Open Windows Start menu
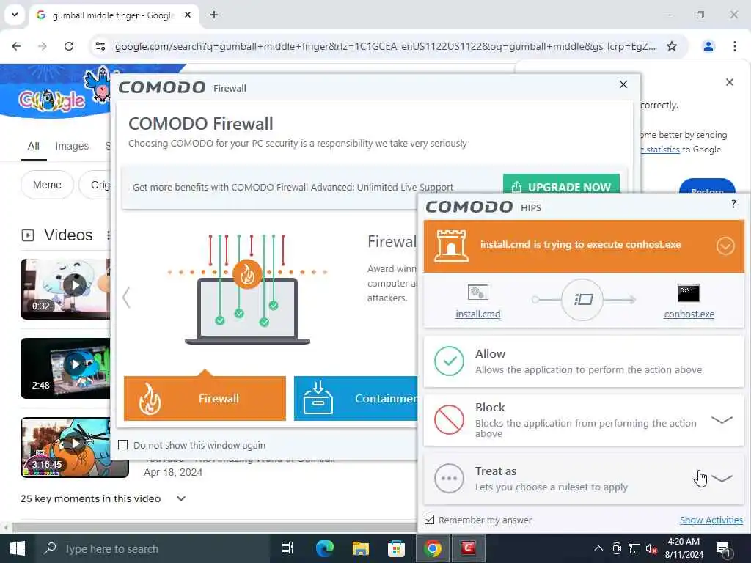This screenshot has height=563, width=751. pyautogui.click(x=18, y=548)
